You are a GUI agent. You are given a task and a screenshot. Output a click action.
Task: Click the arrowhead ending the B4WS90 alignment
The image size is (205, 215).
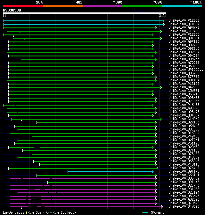pyautogui.click(x=162, y=207)
